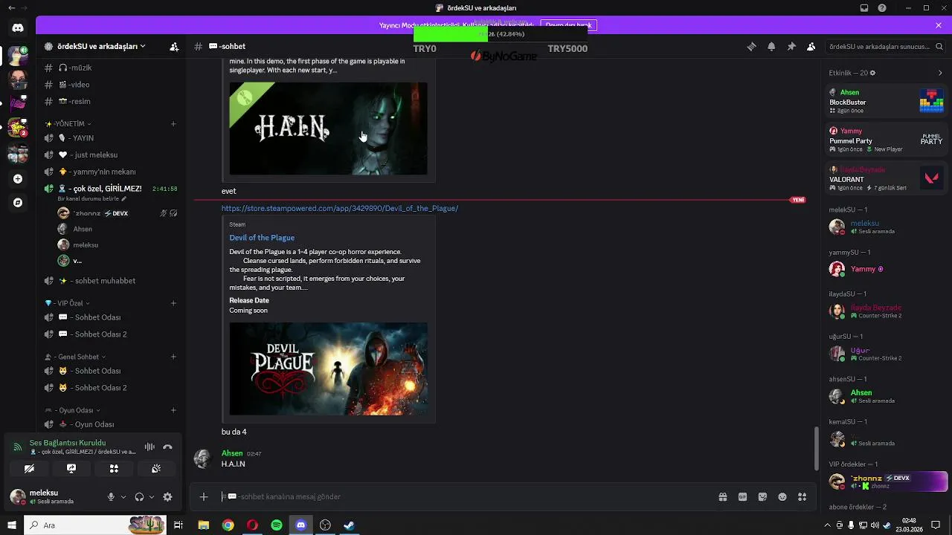Open the gift icon in message bar
Screen dimensions: 952x535
pyautogui.click(x=722, y=497)
